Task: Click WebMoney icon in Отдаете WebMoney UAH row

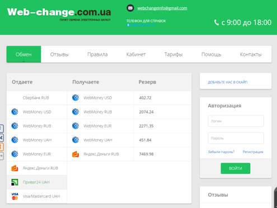Action: 15,140
